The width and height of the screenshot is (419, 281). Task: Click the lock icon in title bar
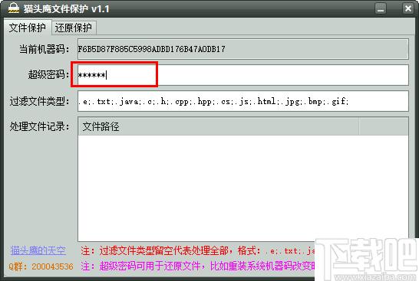(x=14, y=8)
